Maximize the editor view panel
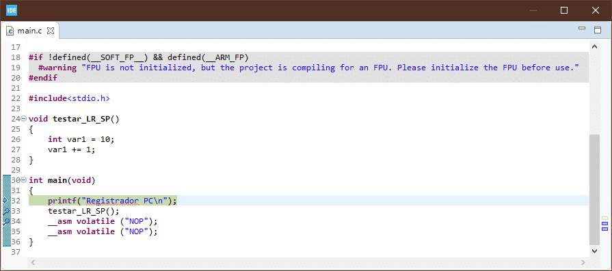Image resolution: width=612 pixels, height=271 pixels. 598,30
